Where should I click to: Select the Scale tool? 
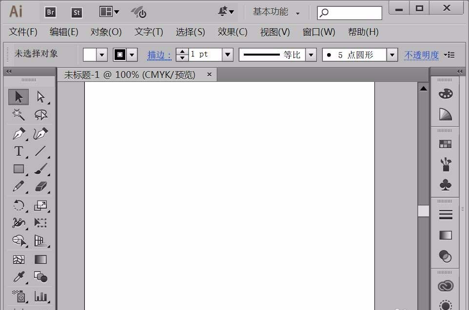[40, 205]
